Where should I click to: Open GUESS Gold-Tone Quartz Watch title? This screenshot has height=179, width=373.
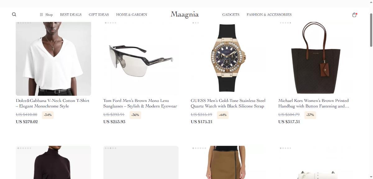228,103
